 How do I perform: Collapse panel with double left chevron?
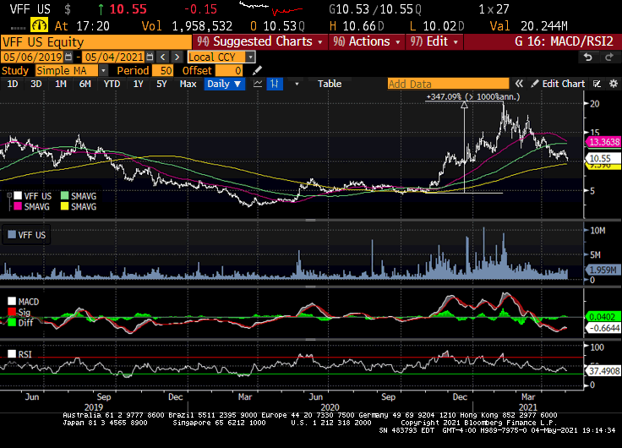[x=519, y=84]
